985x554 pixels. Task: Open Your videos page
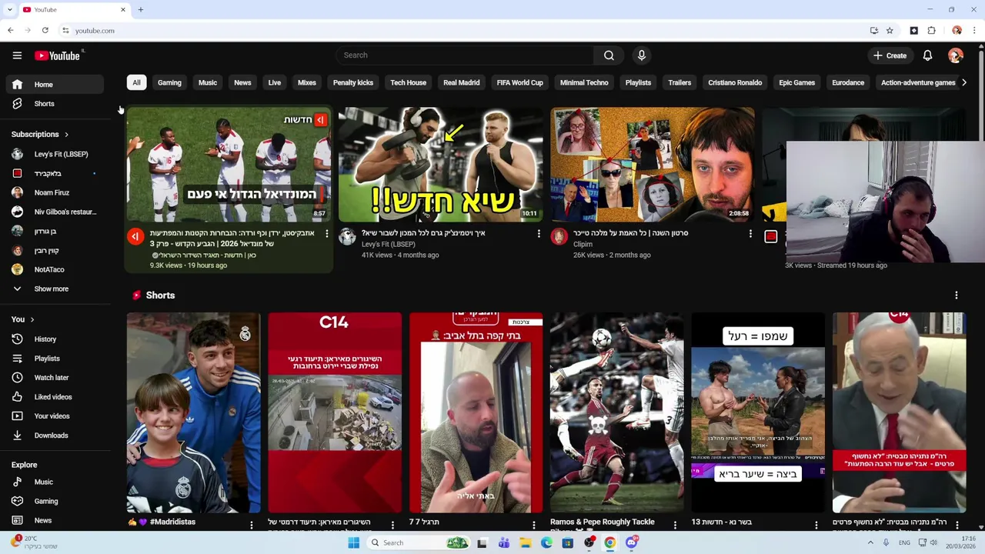pyautogui.click(x=54, y=416)
